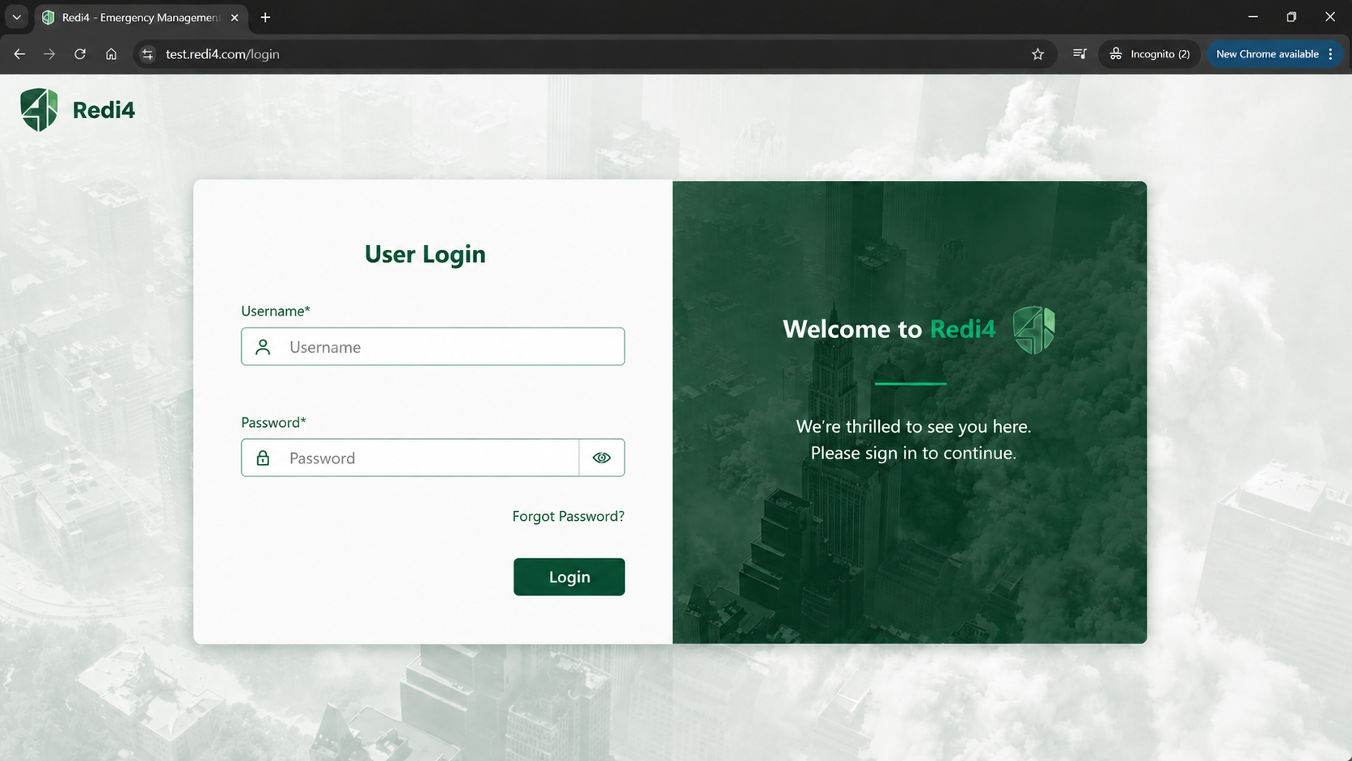Open the site information icon in the address bar
1352x761 pixels.
pyautogui.click(x=147, y=54)
